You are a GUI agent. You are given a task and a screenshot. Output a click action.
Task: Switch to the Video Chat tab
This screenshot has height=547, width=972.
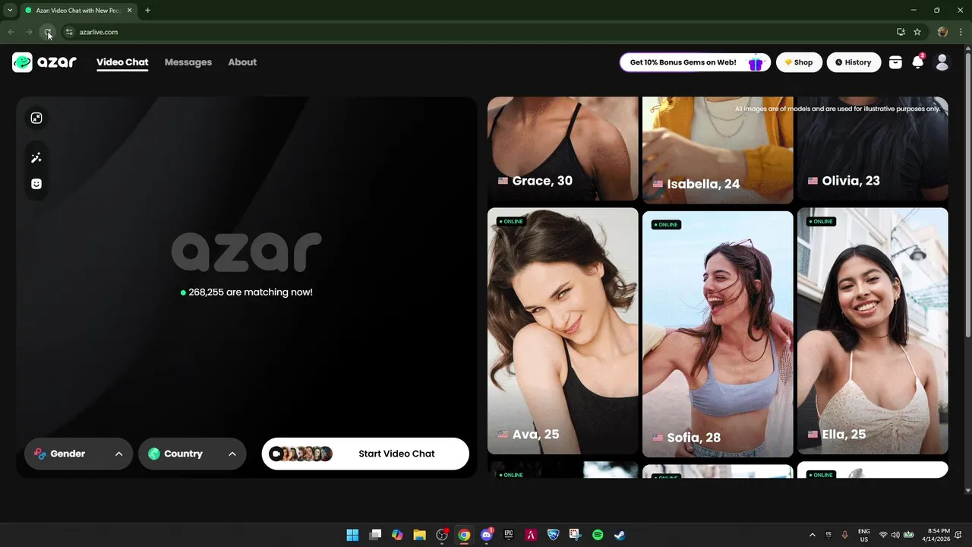click(x=122, y=62)
